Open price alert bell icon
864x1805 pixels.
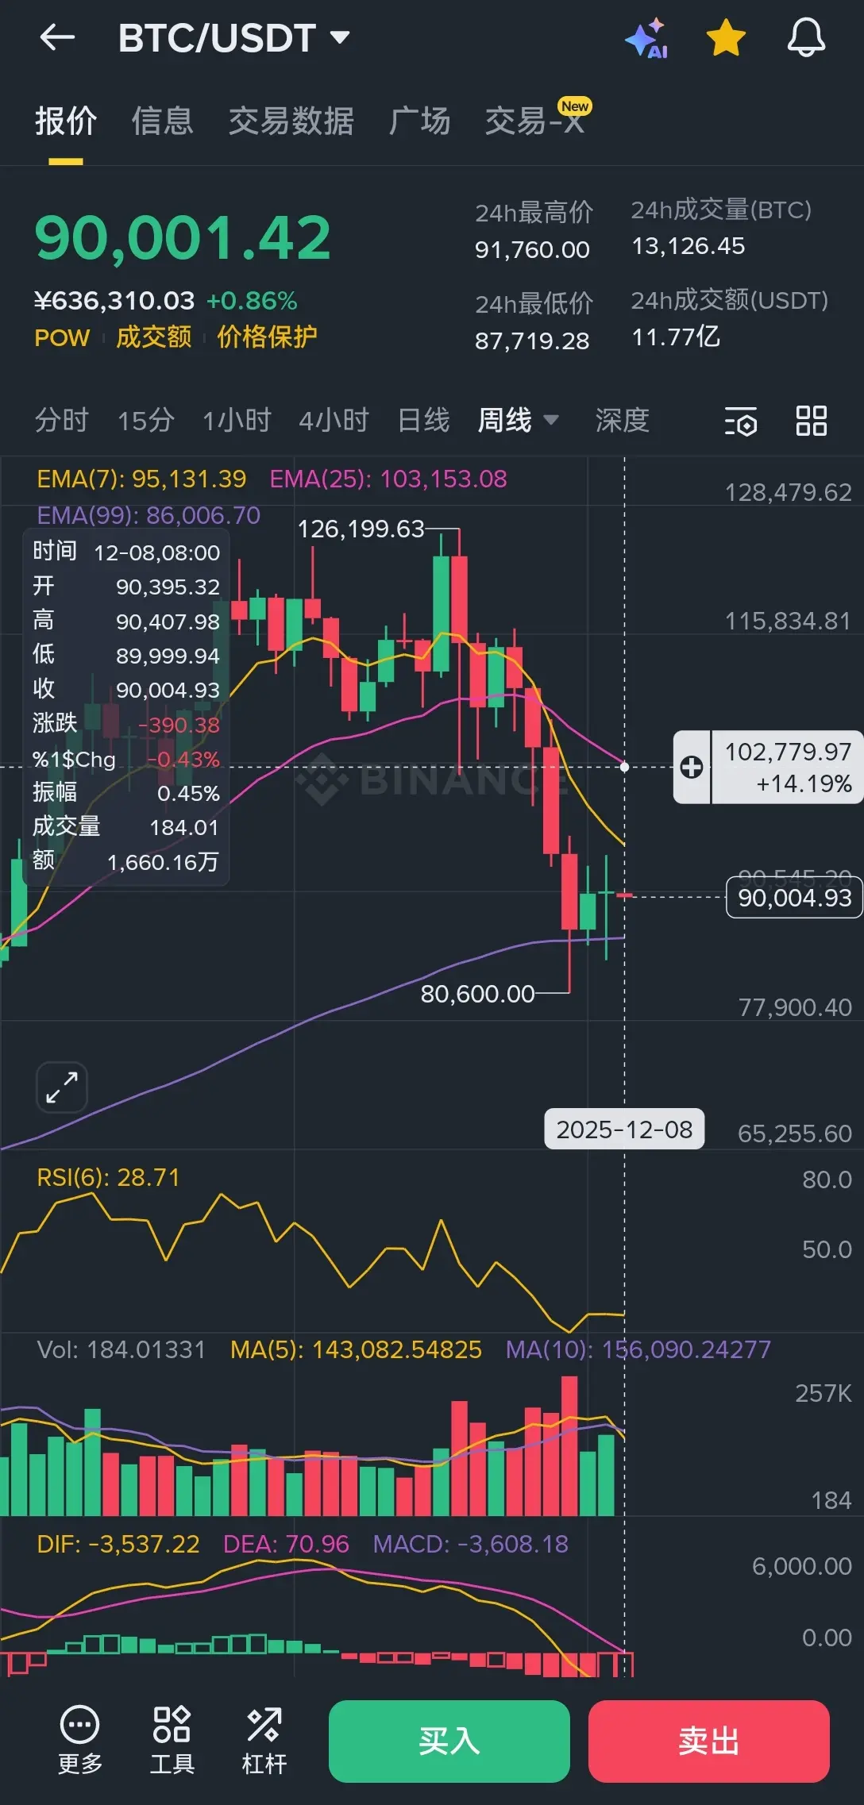pos(806,38)
